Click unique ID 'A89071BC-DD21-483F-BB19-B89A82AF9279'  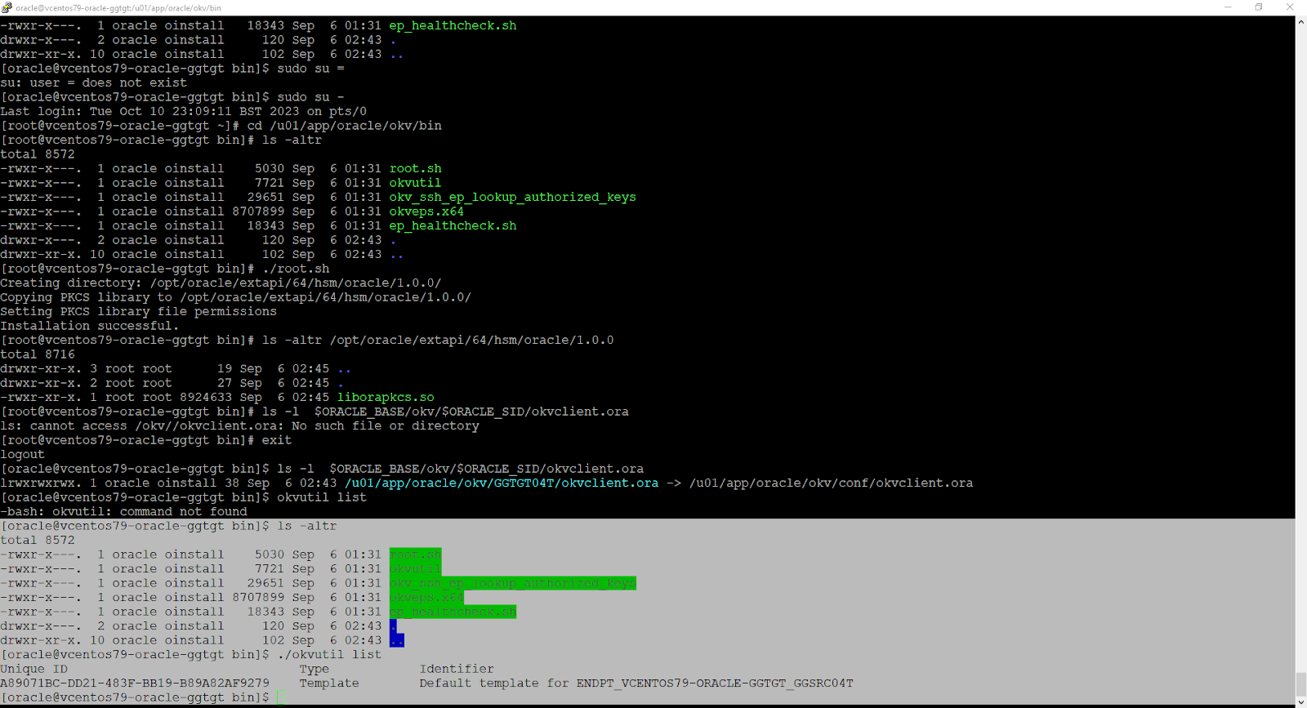pyautogui.click(x=135, y=683)
